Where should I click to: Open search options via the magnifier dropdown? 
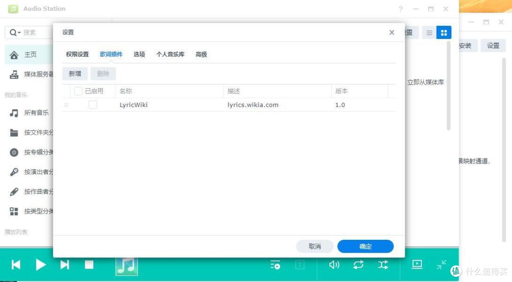click(15, 33)
